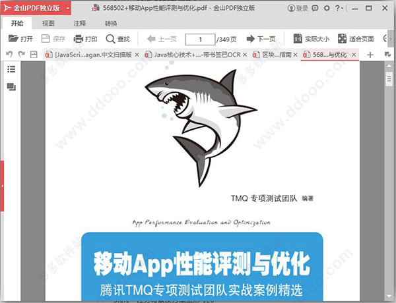Open the page thumbnails sidebar icon
The image size is (396, 303).
tap(11, 87)
